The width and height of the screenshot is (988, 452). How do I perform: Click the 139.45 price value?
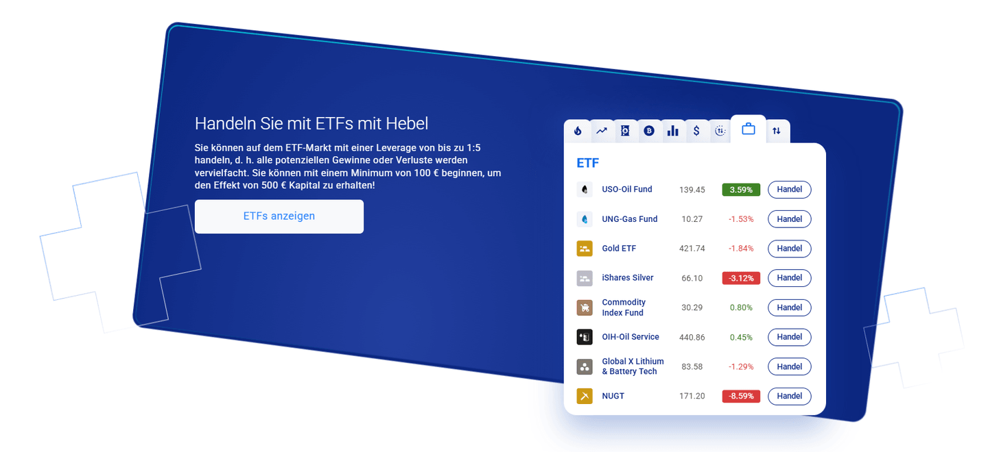point(692,190)
